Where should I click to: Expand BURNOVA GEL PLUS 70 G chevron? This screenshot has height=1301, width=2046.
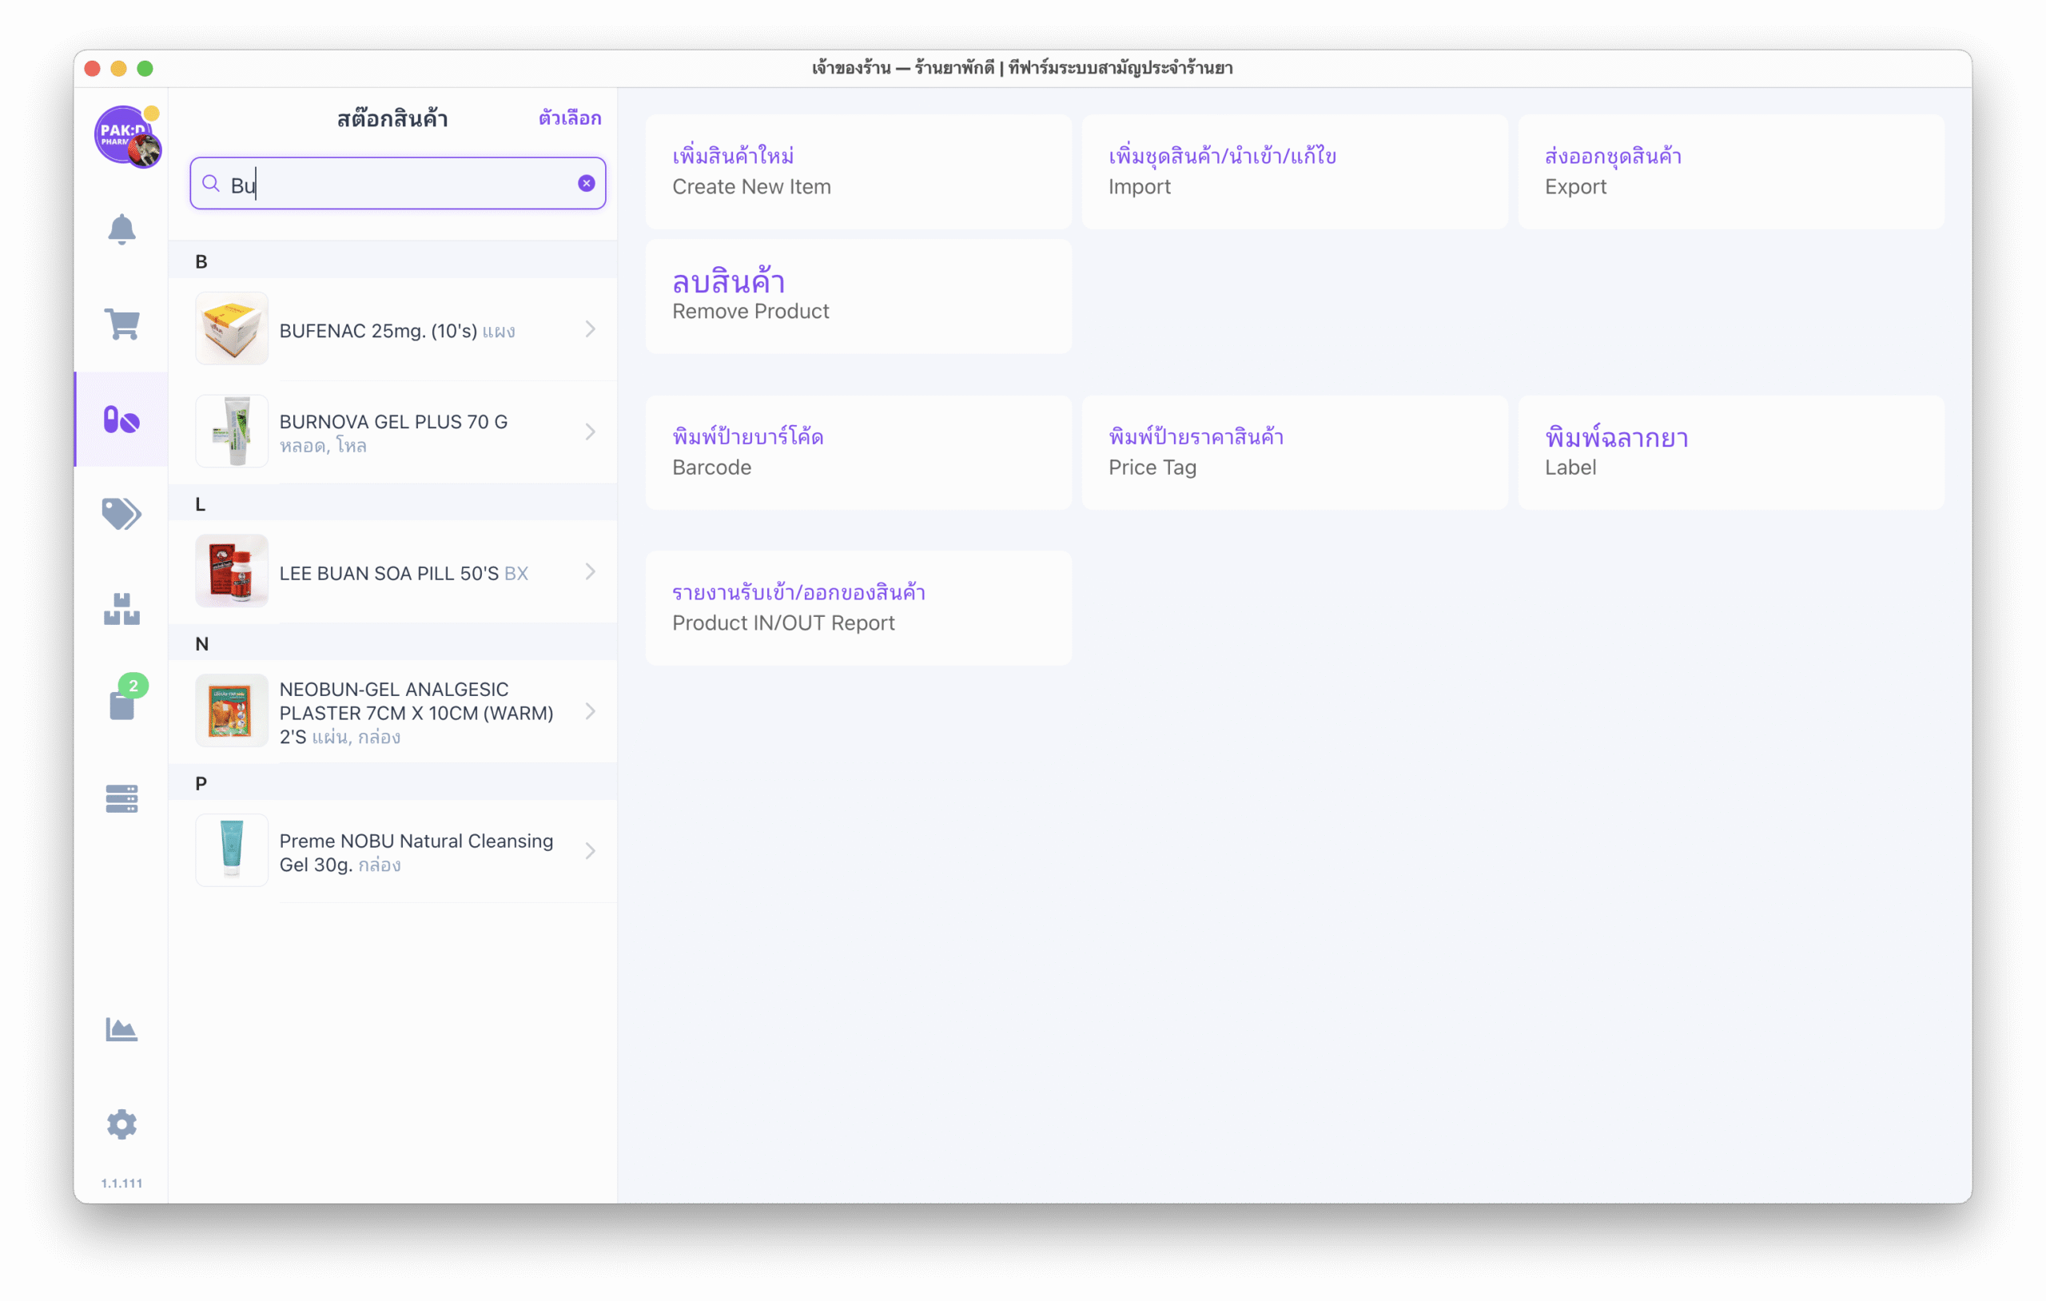590,432
